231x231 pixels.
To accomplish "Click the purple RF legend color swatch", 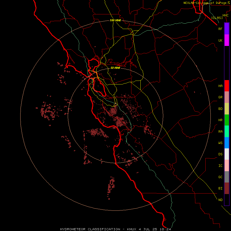I will (227, 29).
